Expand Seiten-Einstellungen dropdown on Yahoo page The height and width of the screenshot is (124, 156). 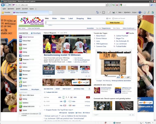129,28
